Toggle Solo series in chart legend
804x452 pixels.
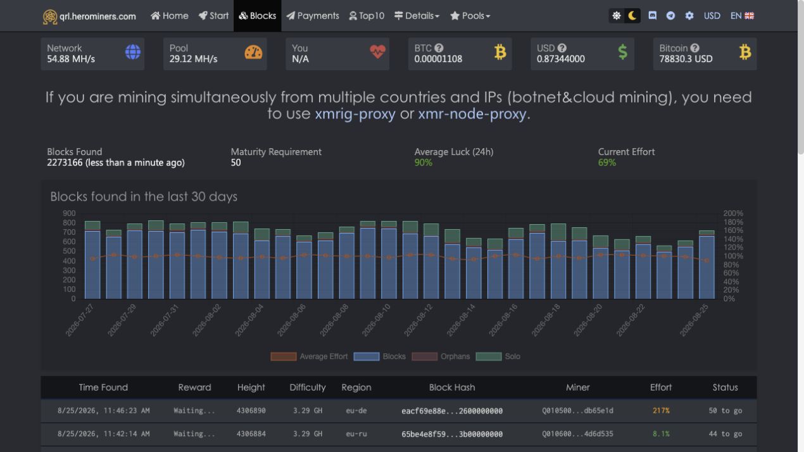pos(498,356)
